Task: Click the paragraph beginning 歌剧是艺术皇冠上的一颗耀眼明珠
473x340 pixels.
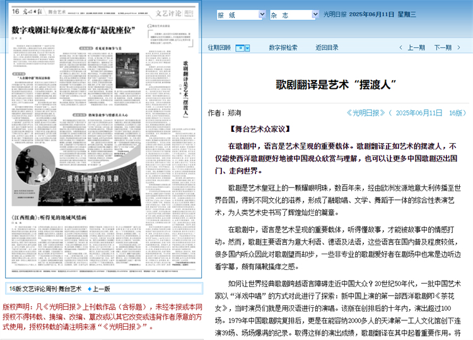Action: (337, 201)
